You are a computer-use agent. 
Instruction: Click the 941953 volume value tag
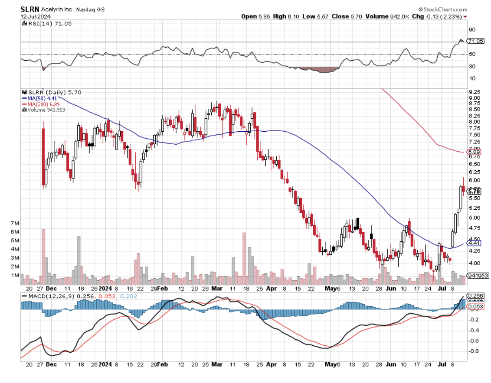tap(477, 276)
